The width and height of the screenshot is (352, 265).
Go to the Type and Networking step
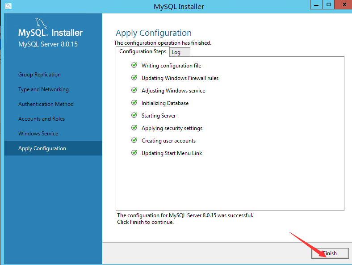pyautogui.click(x=43, y=89)
